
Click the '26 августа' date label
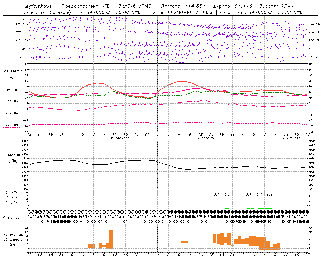click(205, 138)
